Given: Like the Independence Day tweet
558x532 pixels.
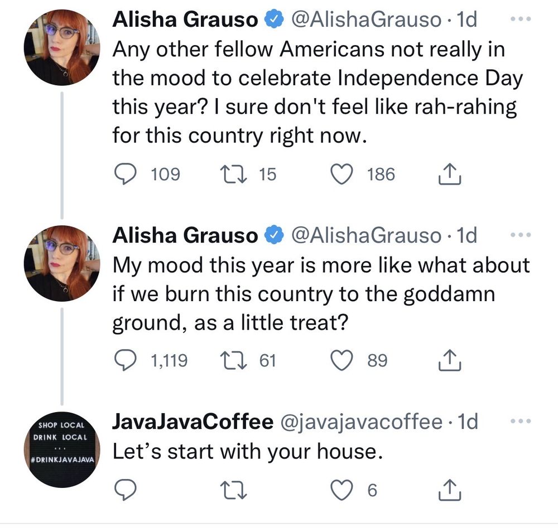Looking at the screenshot, I should coord(343,174).
